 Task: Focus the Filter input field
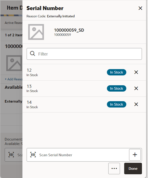[x=84, y=54]
